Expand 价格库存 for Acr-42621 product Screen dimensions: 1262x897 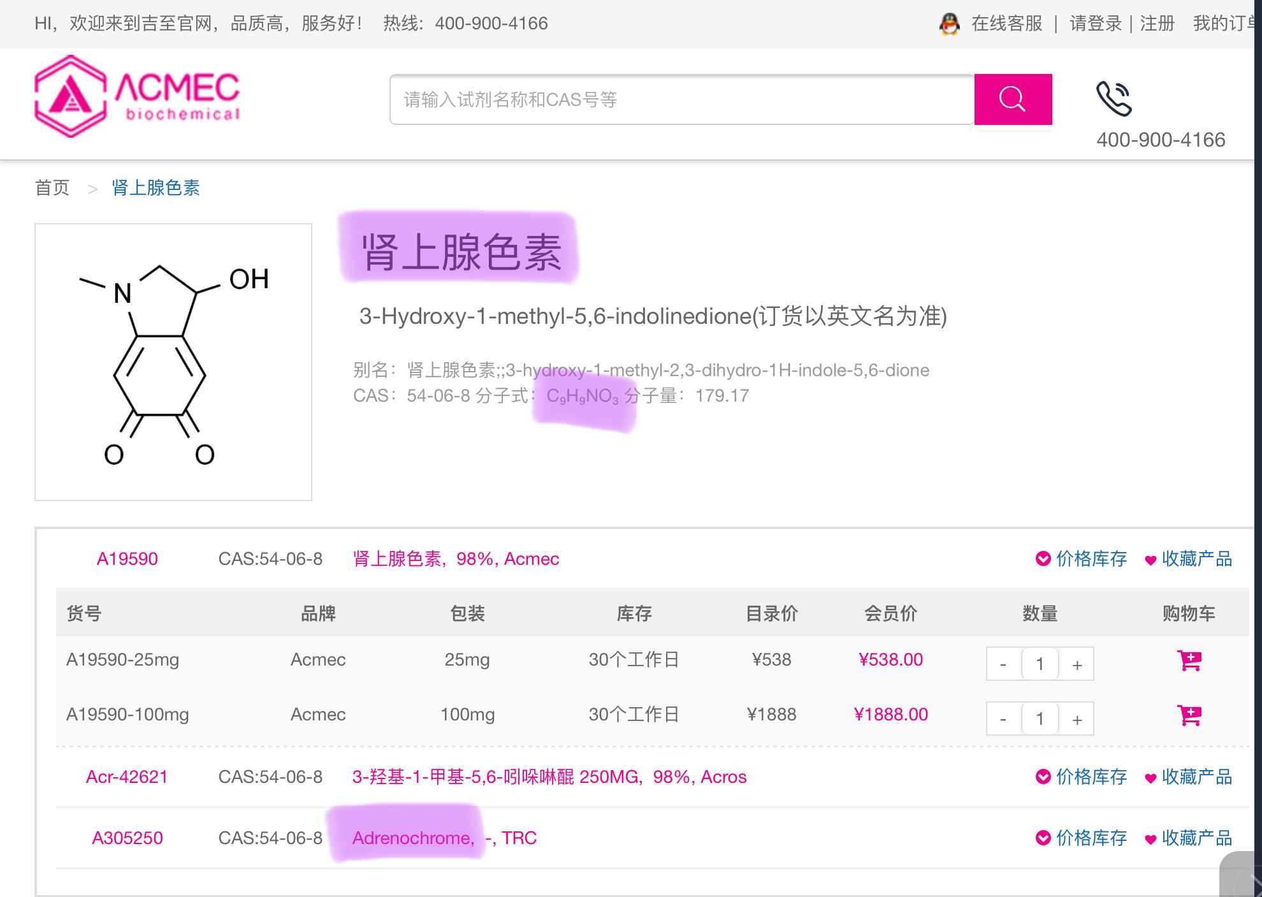click(1091, 777)
